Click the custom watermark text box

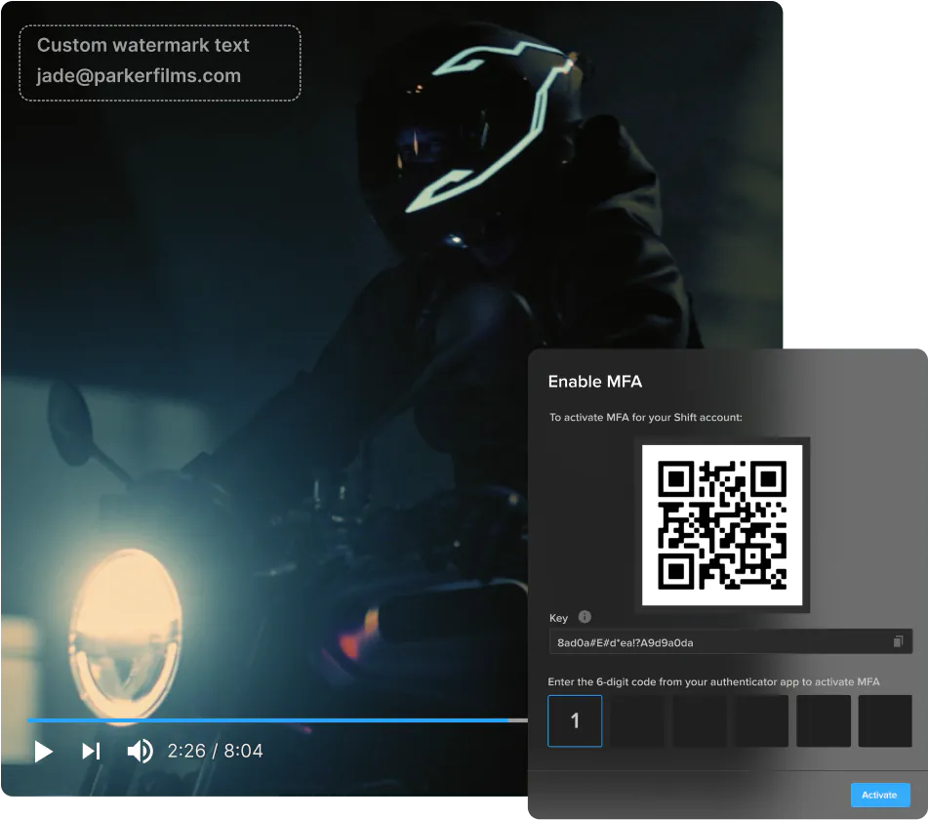click(160, 62)
